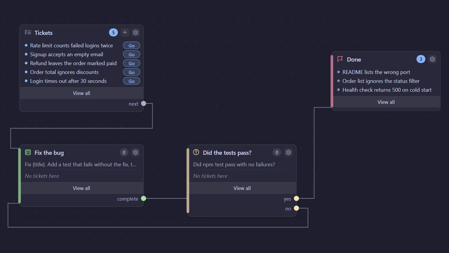Viewport: 449px width, 253px height.
Task: View all in Did the tests pass node
Action: coord(242,188)
